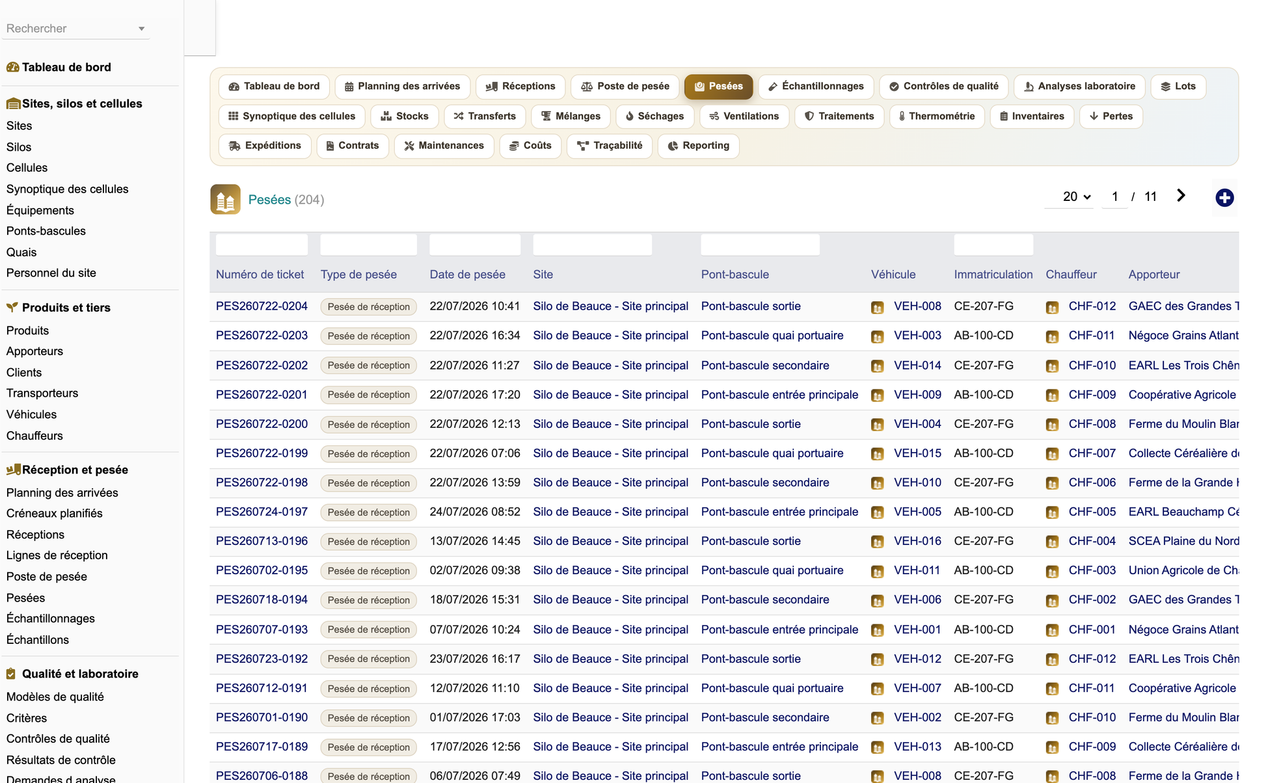Image resolution: width=1266 pixels, height=783 pixels.
Task: Click the 22/07/2026 16:34 date cell
Action: coord(475,336)
